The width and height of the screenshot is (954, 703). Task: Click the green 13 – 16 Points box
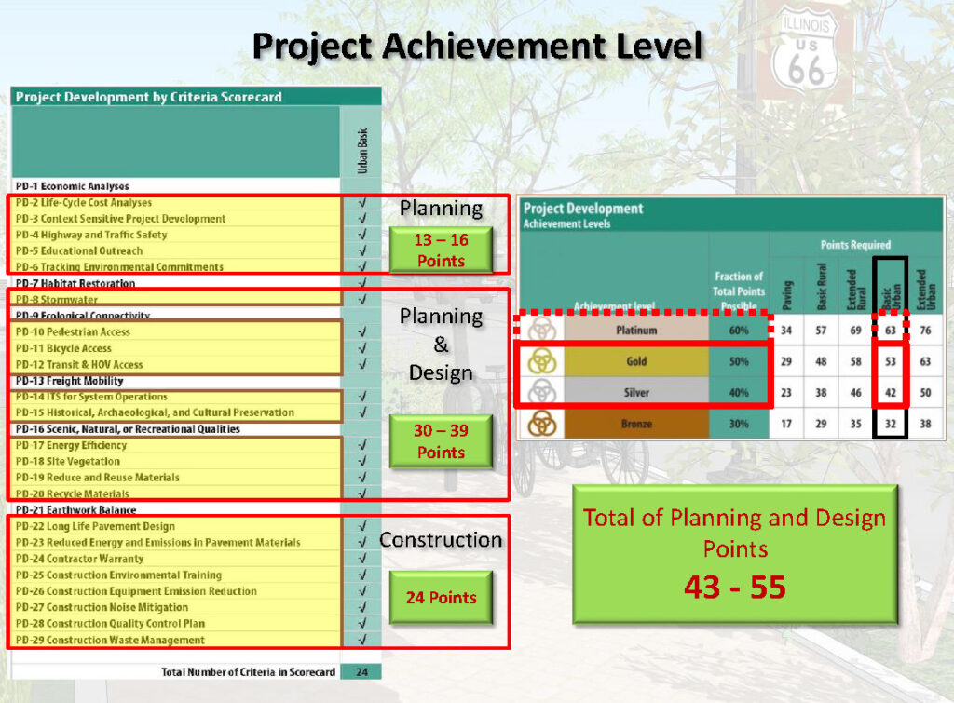click(441, 250)
